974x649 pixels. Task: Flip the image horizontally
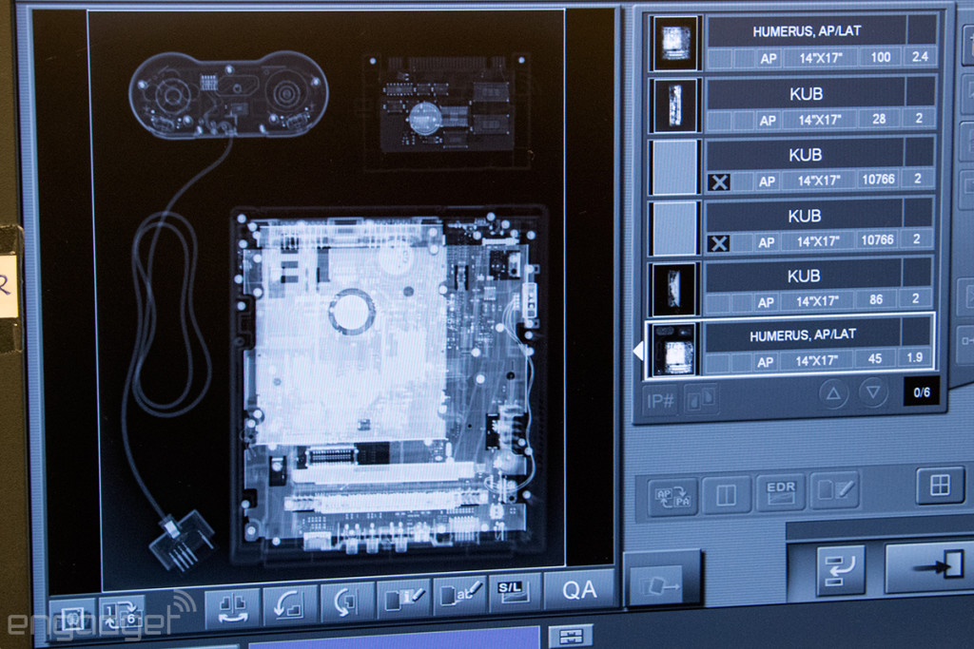[232, 608]
